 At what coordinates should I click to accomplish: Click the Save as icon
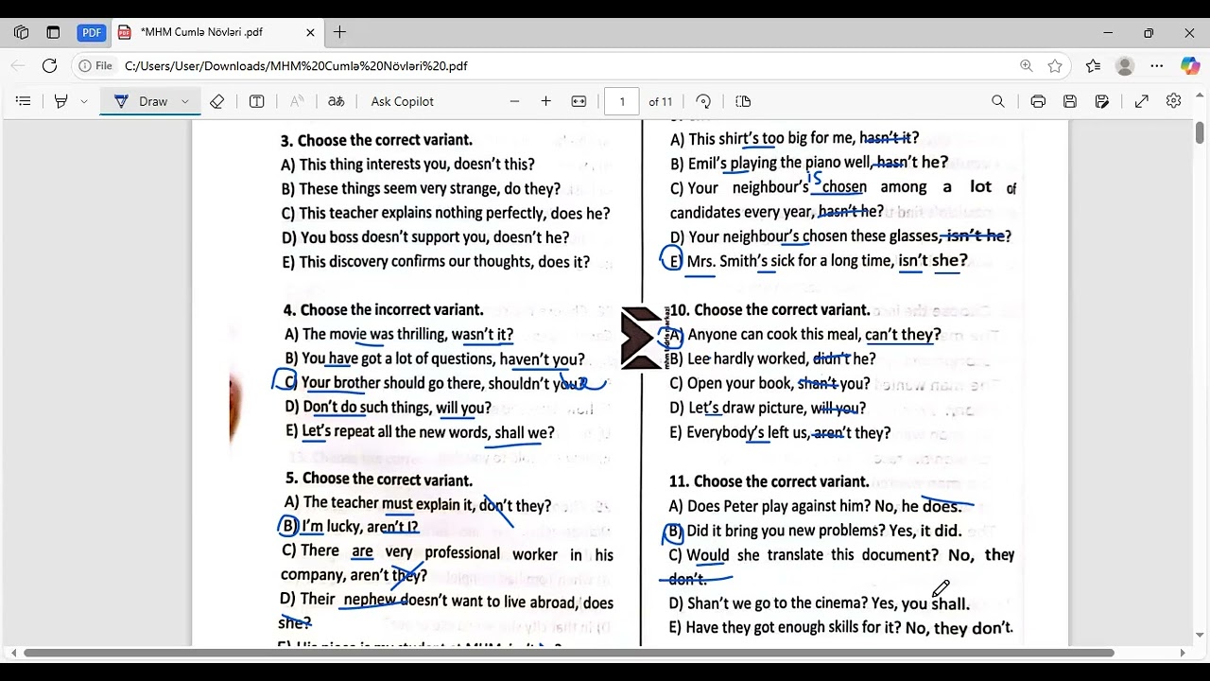(1102, 101)
